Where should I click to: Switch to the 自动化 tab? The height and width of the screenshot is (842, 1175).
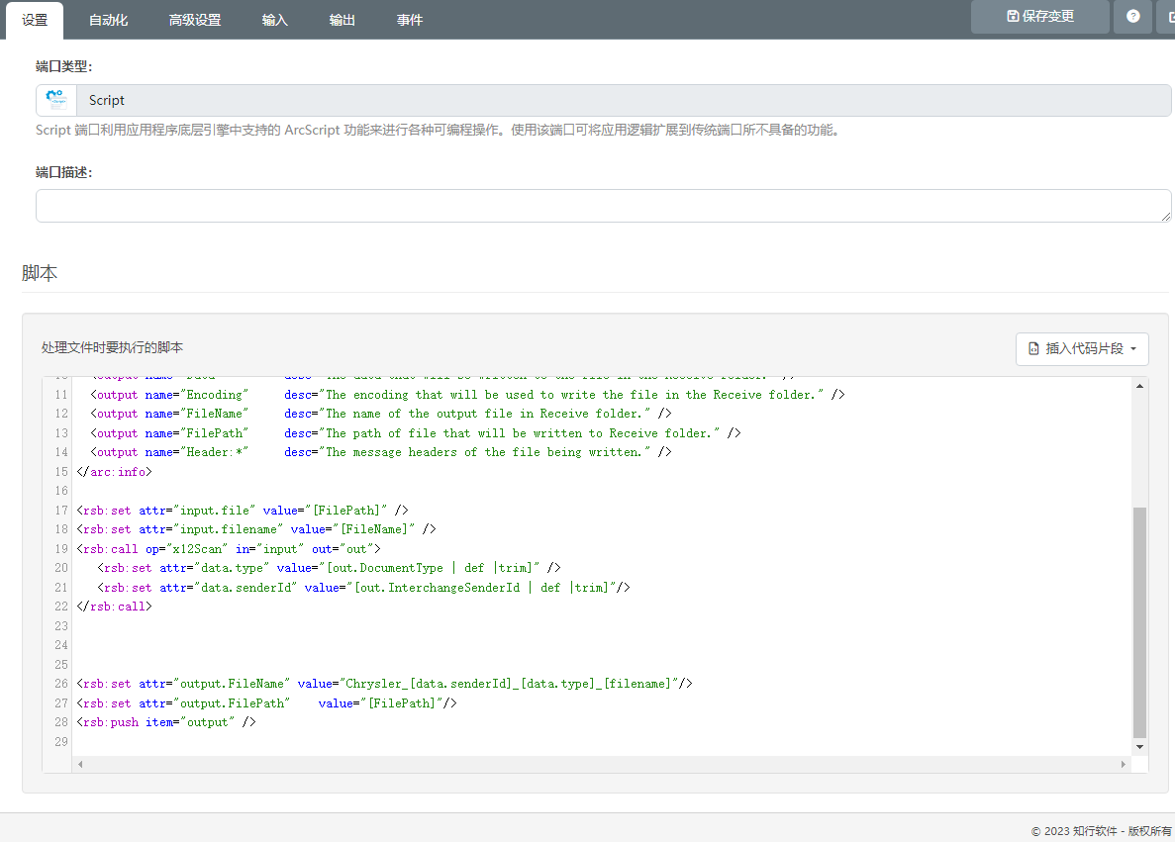click(108, 20)
